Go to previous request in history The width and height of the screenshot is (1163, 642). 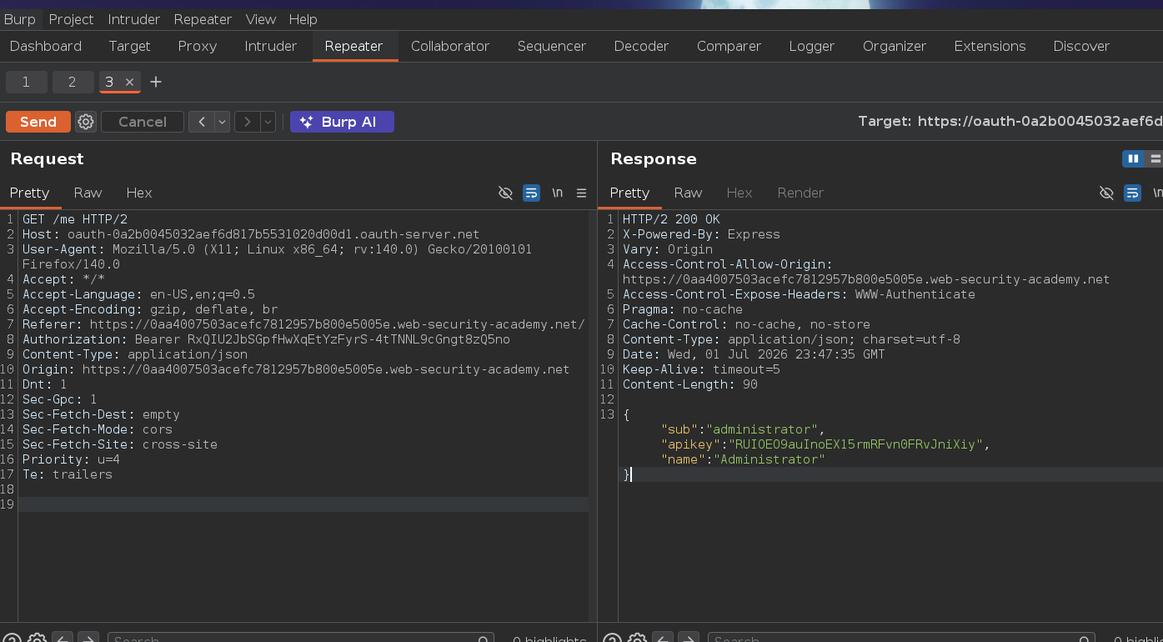tap(202, 122)
